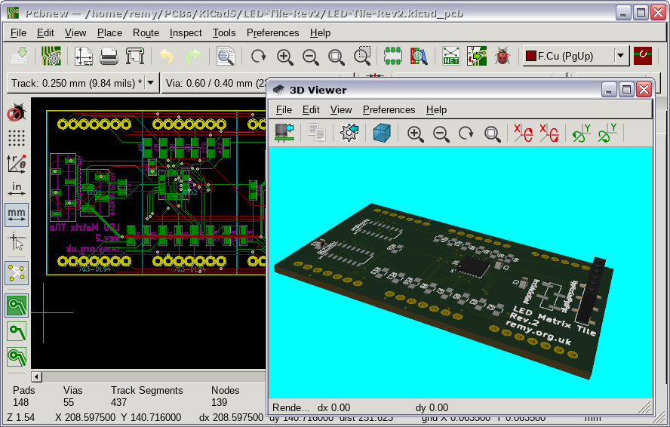Open the F.Cu layer selector arrow
This screenshot has width=670, height=427.
pos(621,56)
